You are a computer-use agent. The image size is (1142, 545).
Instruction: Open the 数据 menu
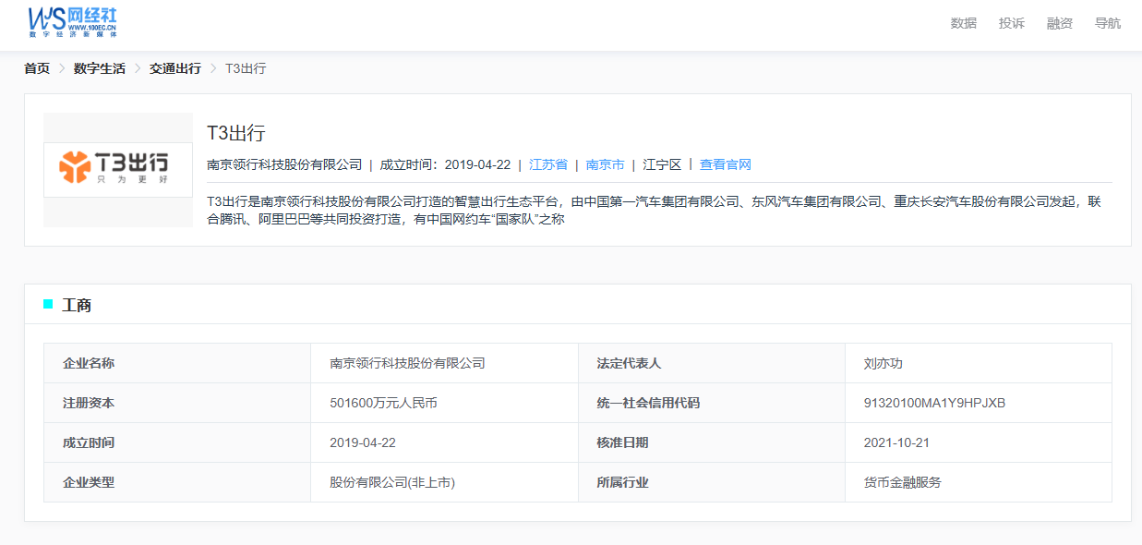964,23
